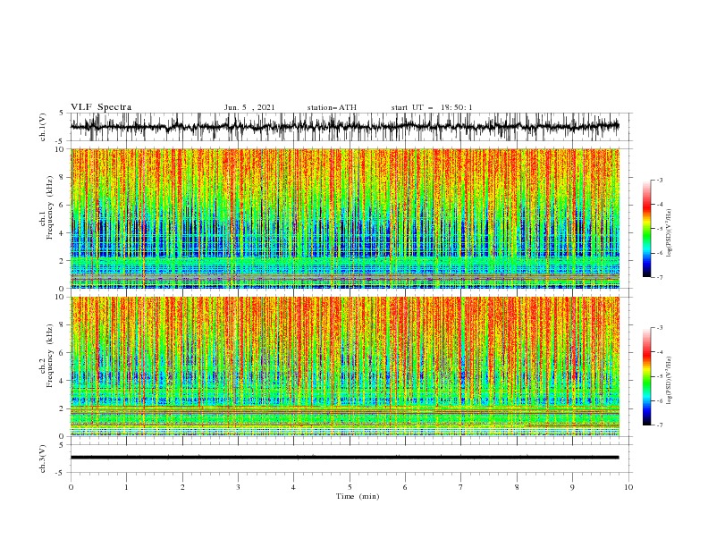Click the "ch.2 Frequency (kHz)" axis label
This screenshot has height=547, width=708.
46,356
